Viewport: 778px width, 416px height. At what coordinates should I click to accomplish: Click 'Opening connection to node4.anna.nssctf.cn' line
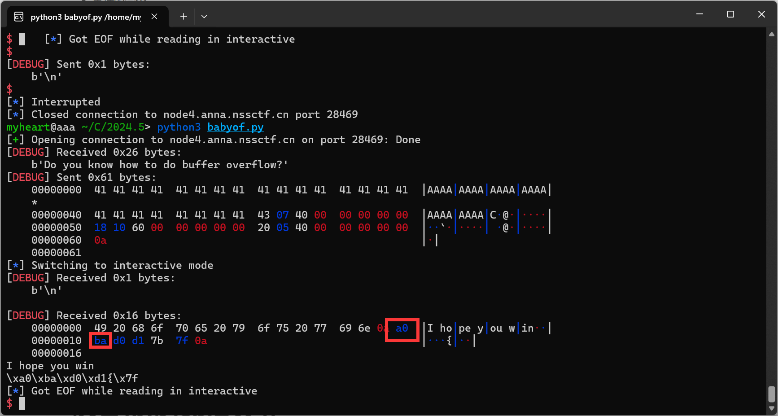coord(214,140)
